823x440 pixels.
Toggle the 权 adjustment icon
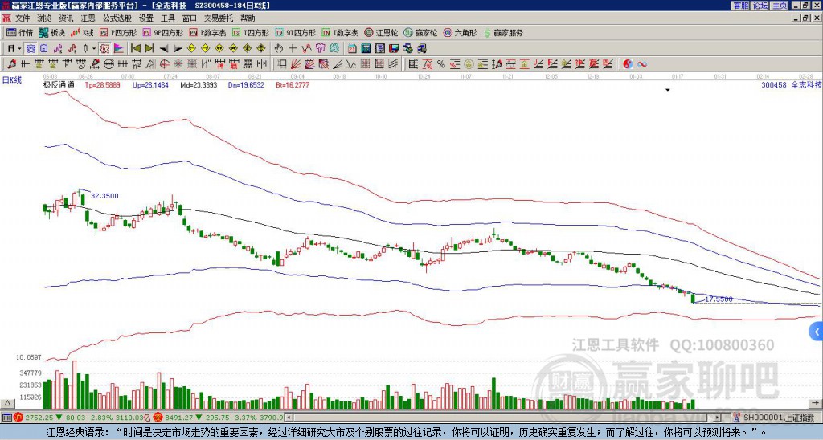coord(104,48)
